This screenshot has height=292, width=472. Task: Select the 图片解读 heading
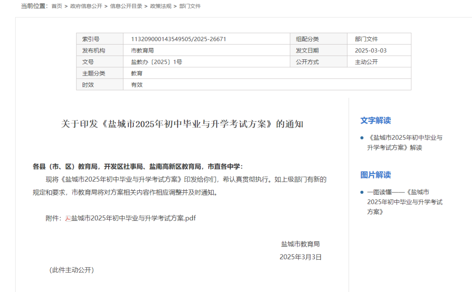[x=375, y=175]
